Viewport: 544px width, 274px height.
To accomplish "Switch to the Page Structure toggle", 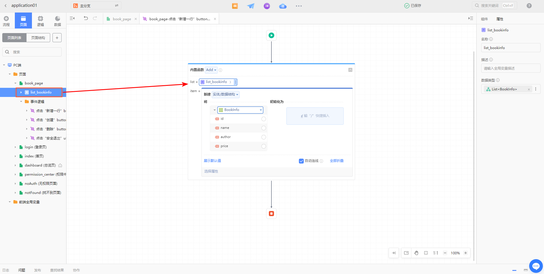I will [x=38, y=38].
